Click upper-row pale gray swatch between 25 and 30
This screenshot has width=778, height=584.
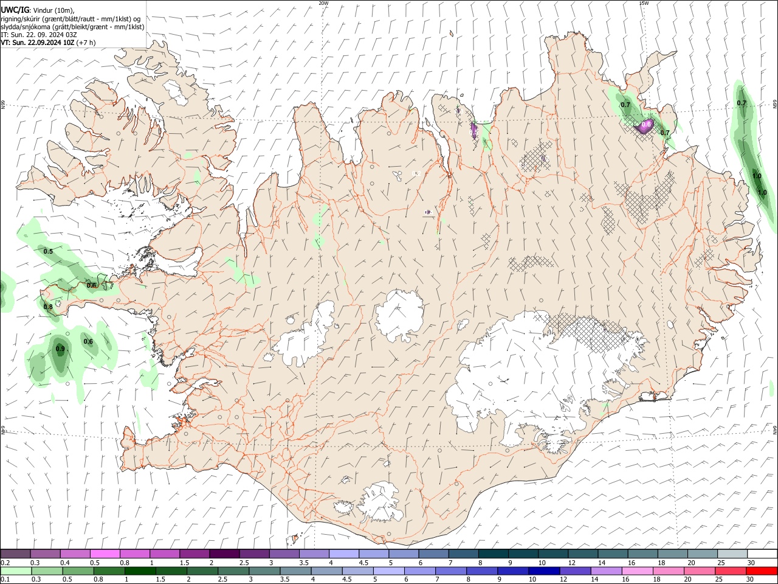coord(732,554)
